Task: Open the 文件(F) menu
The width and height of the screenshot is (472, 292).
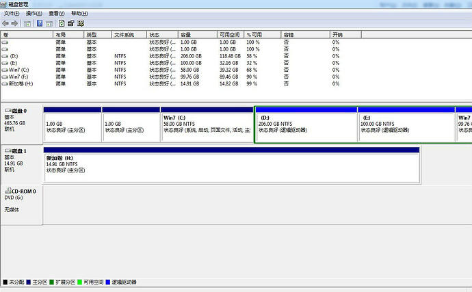Action: tap(12, 13)
